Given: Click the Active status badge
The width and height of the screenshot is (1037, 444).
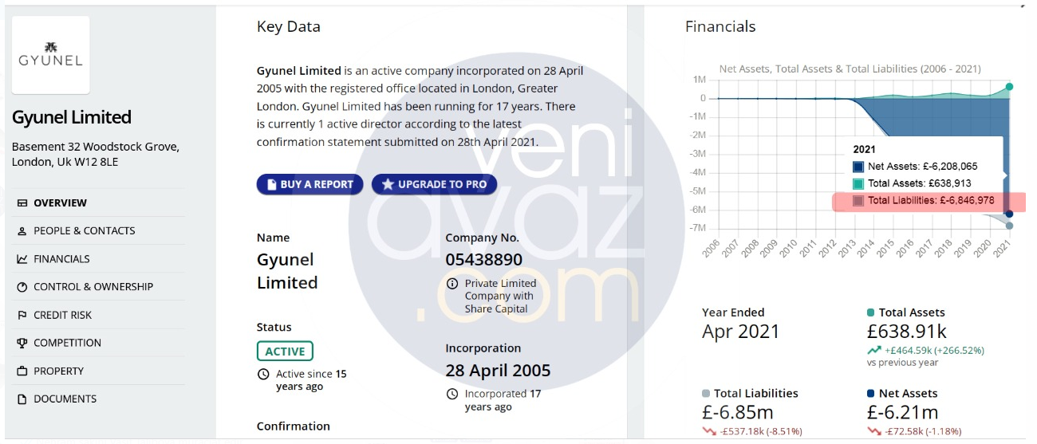Looking at the screenshot, I should pos(285,352).
